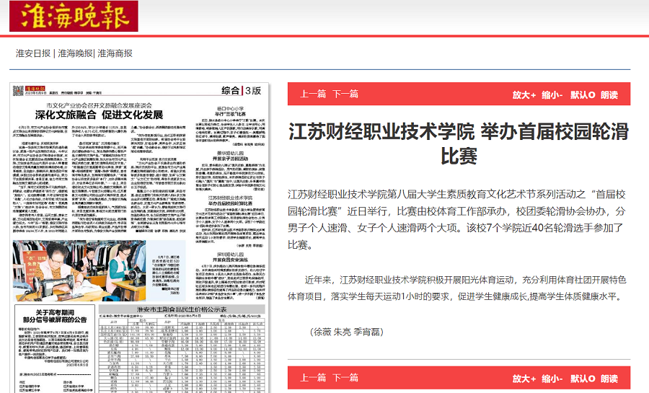Click bottom bar 下一篇 link
This screenshot has width=649, height=393.
345,378
